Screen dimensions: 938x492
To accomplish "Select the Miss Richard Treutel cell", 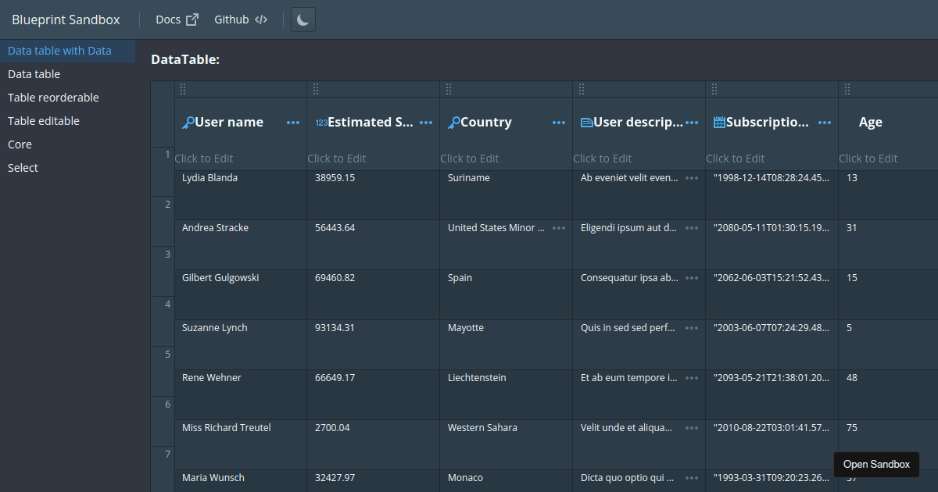I will click(x=241, y=445).
